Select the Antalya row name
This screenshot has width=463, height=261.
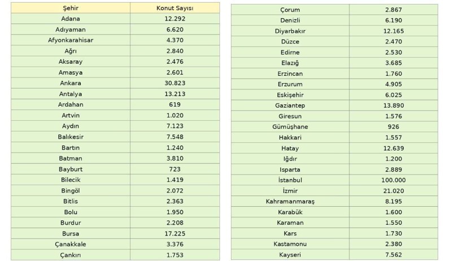click(71, 94)
